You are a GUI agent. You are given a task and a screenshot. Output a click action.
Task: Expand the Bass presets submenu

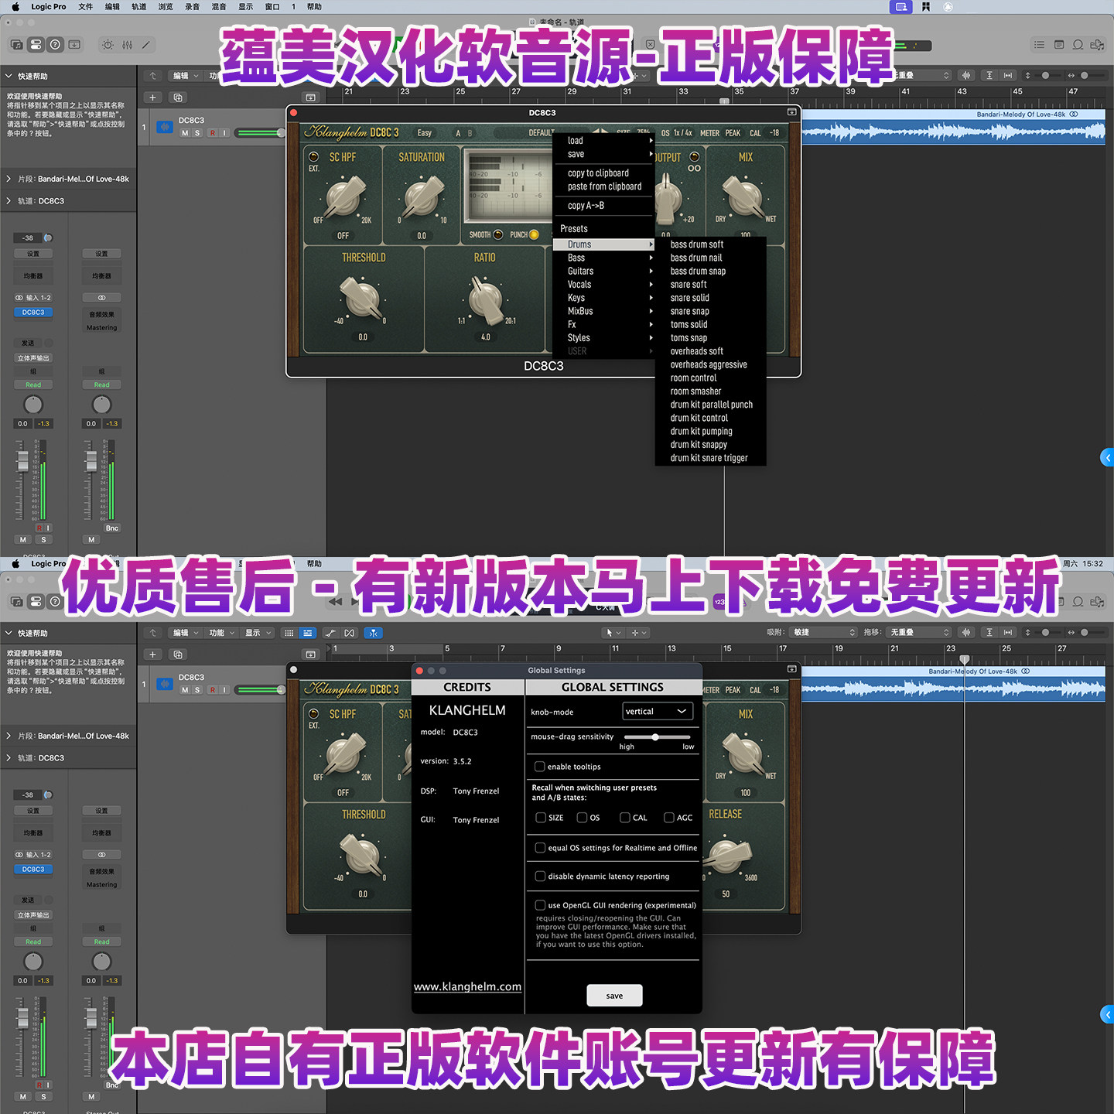click(x=604, y=258)
